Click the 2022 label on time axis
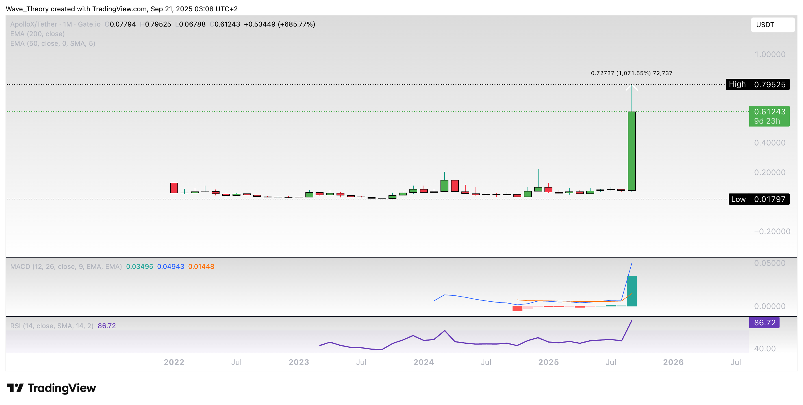 click(174, 362)
